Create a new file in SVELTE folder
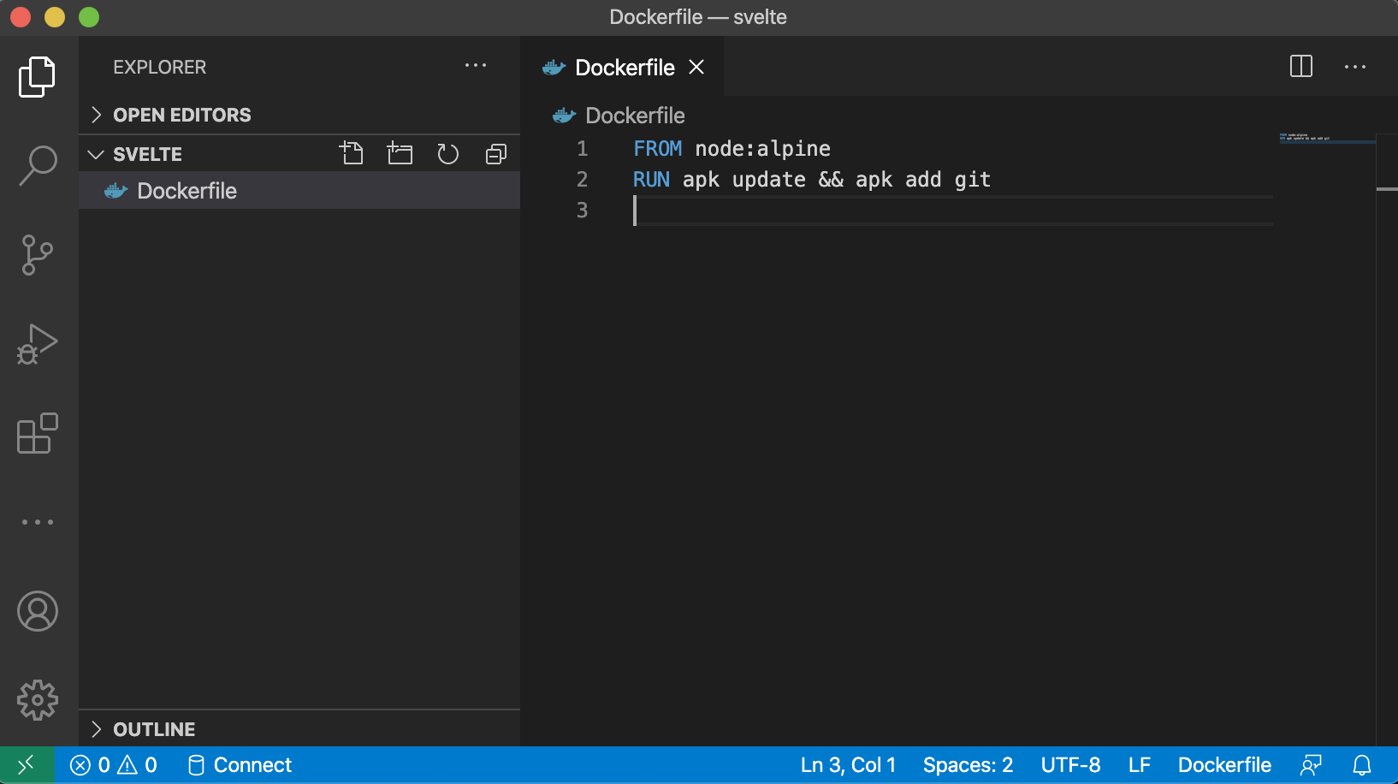 [352, 153]
